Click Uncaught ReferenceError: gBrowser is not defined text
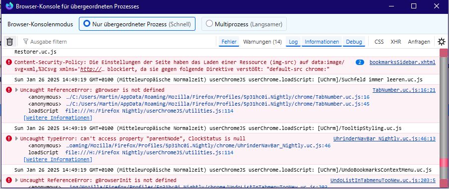This screenshot has height=189, width=449. [x=92, y=90]
